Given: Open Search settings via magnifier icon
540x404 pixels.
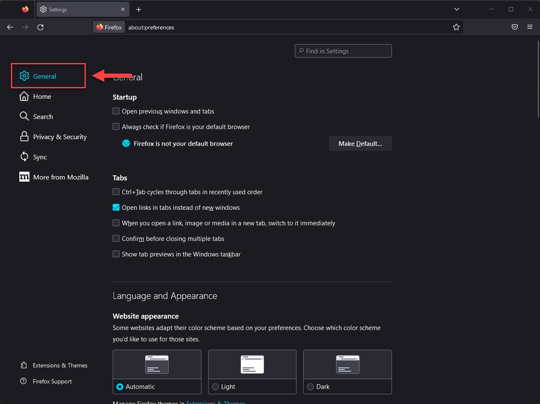Looking at the screenshot, I should [24, 116].
